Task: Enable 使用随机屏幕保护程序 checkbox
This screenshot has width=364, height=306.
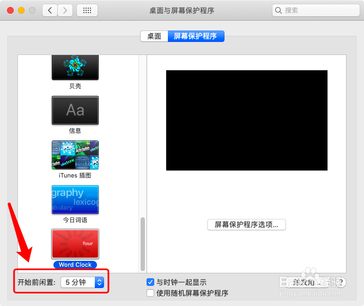Action: coord(150,293)
